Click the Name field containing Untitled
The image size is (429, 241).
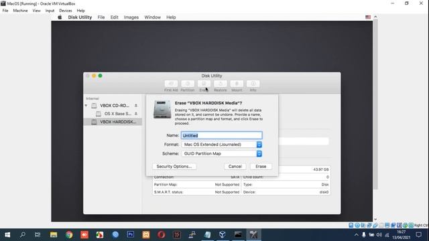(222, 135)
